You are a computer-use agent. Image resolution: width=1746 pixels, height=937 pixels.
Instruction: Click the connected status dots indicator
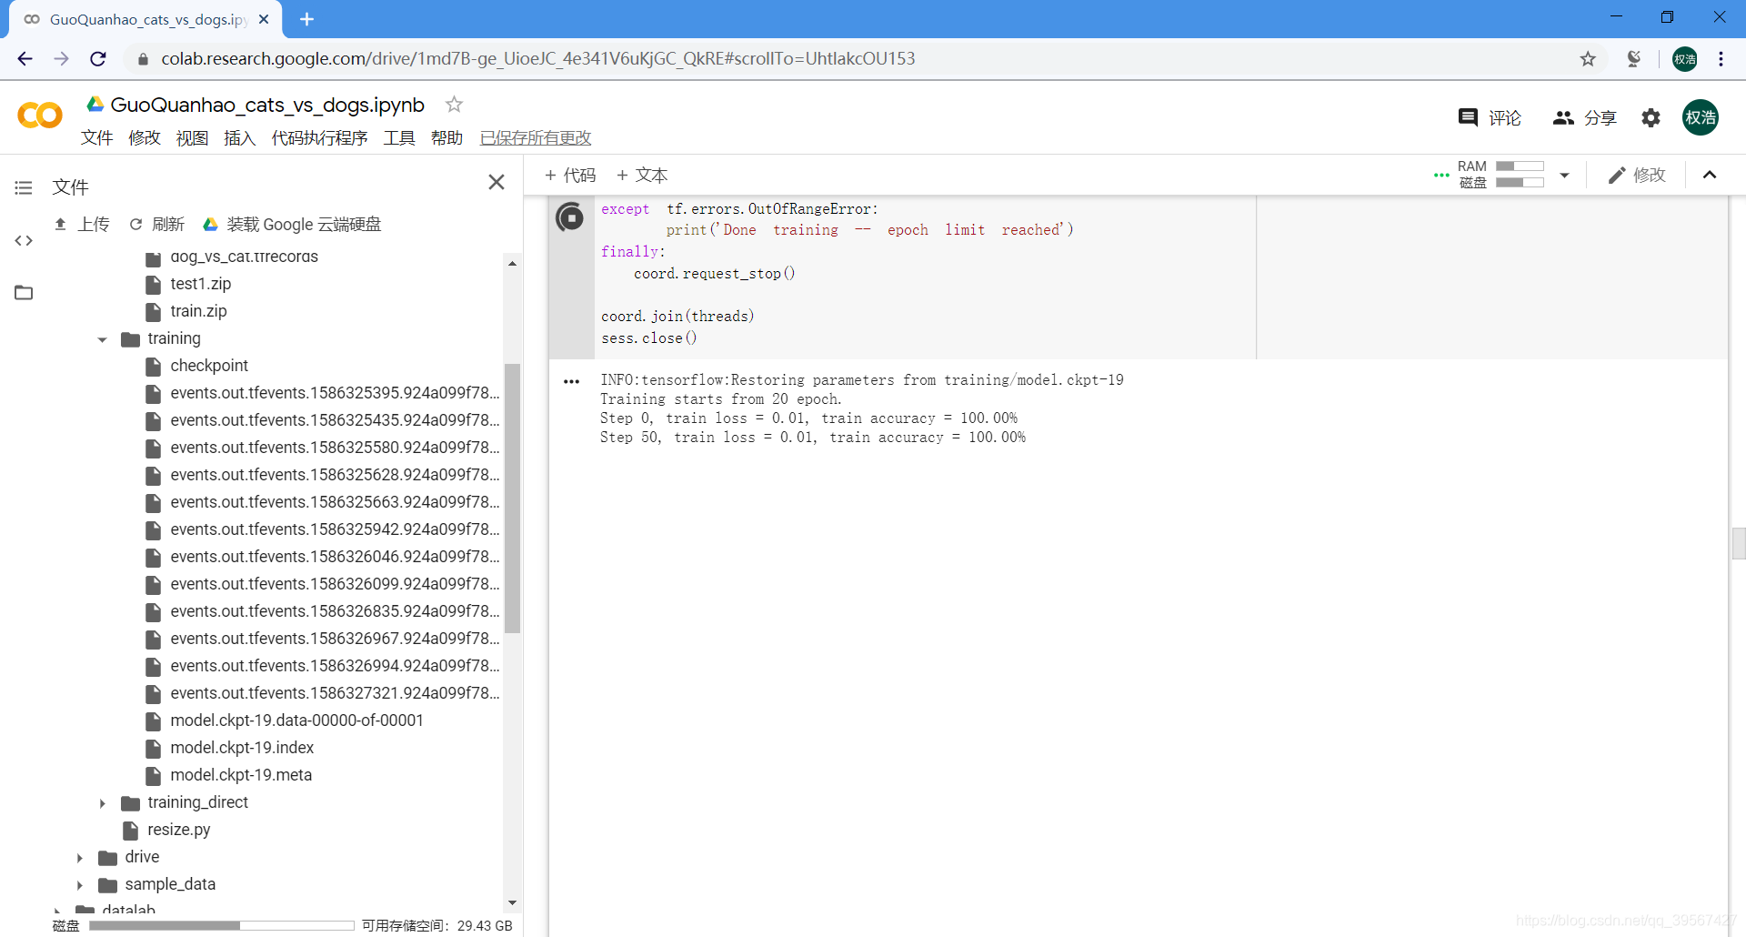pyautogui.click(x=1441, y=175)
